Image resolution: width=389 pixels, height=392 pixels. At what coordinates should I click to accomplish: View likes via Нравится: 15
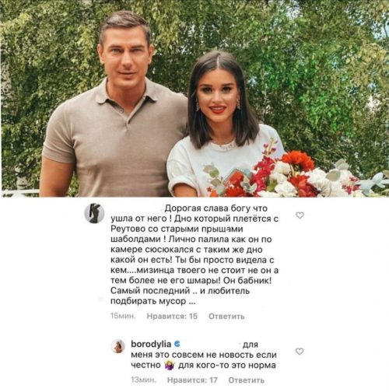coord(172,317)
